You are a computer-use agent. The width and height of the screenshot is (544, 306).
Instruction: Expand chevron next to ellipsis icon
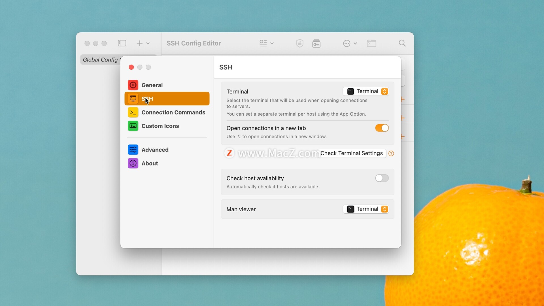355,43
